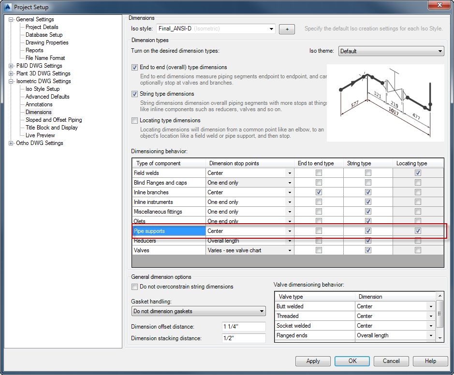Select the Miscellaneous fittings row

tap(288, 212)
